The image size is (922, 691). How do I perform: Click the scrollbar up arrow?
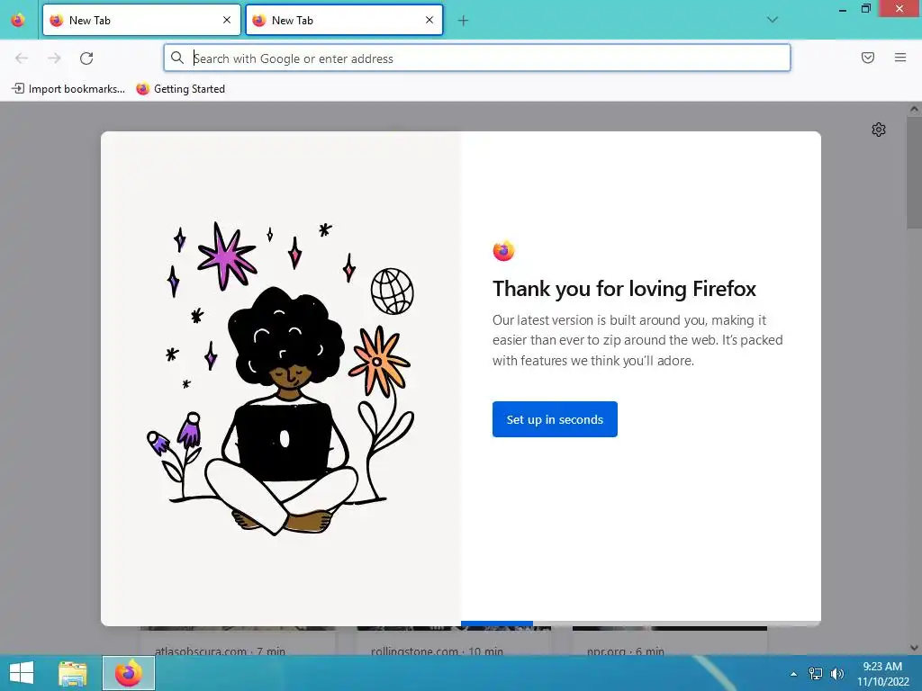point(914,109)
